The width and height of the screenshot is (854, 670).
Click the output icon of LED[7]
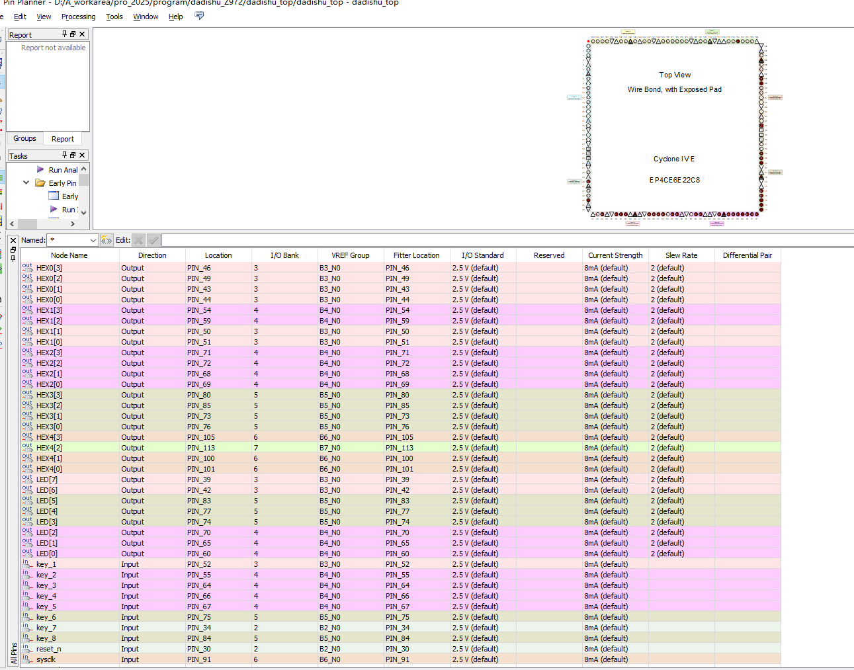coord(27,479)
